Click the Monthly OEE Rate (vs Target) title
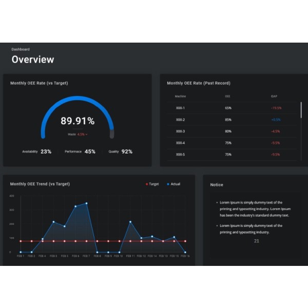Viewport: 308px width, 308px height. coord(39,83)
